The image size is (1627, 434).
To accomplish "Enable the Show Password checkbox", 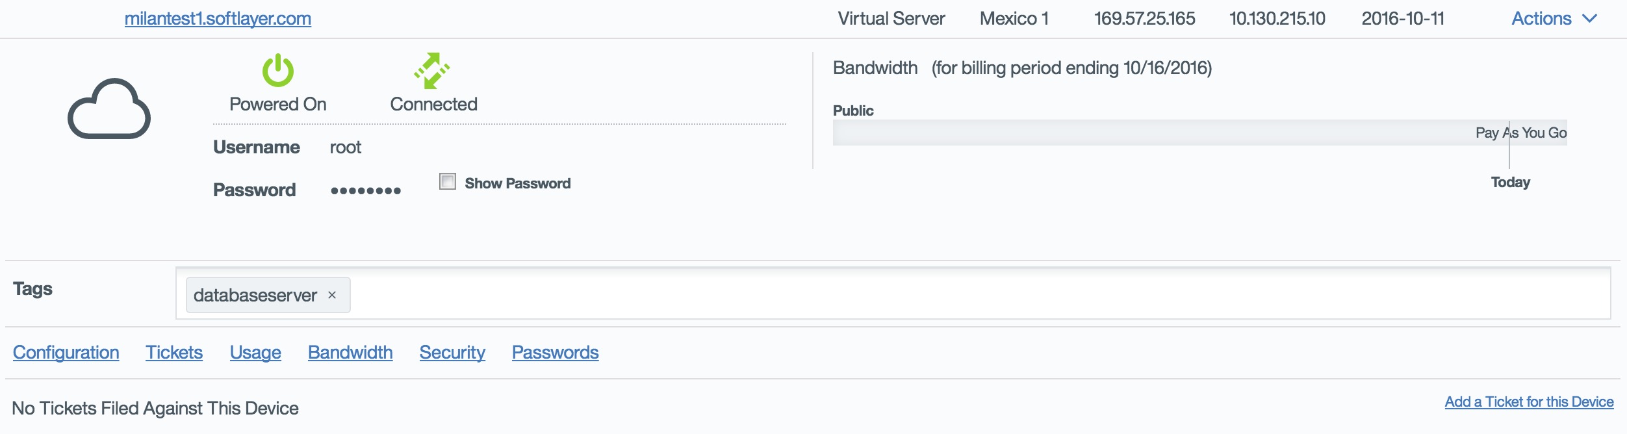I will [448, 181].
